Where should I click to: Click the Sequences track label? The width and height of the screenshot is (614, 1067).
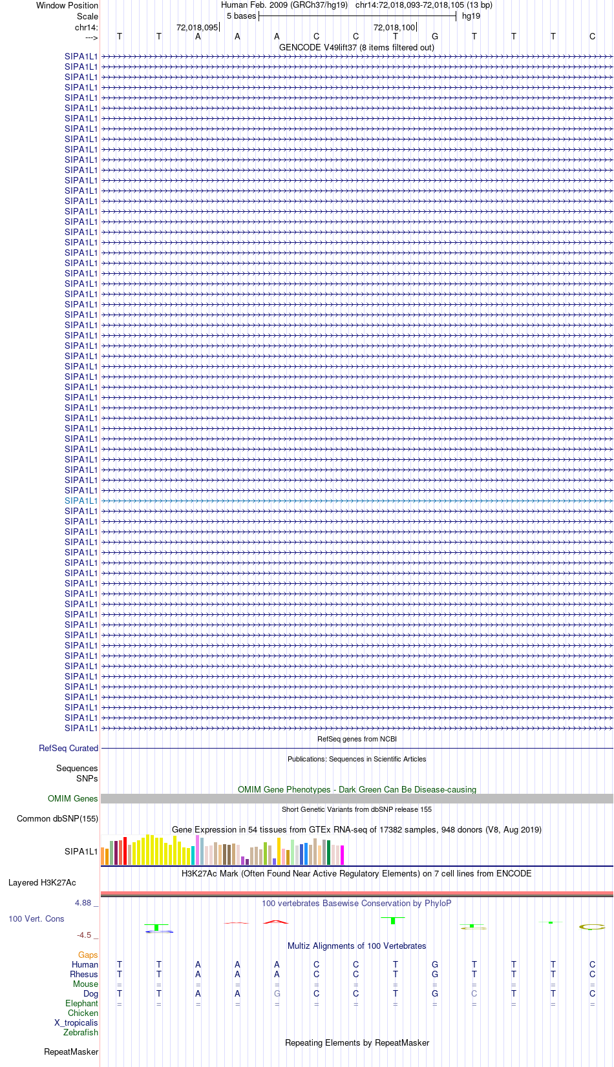pyautogui.click(x=77, y=768)
